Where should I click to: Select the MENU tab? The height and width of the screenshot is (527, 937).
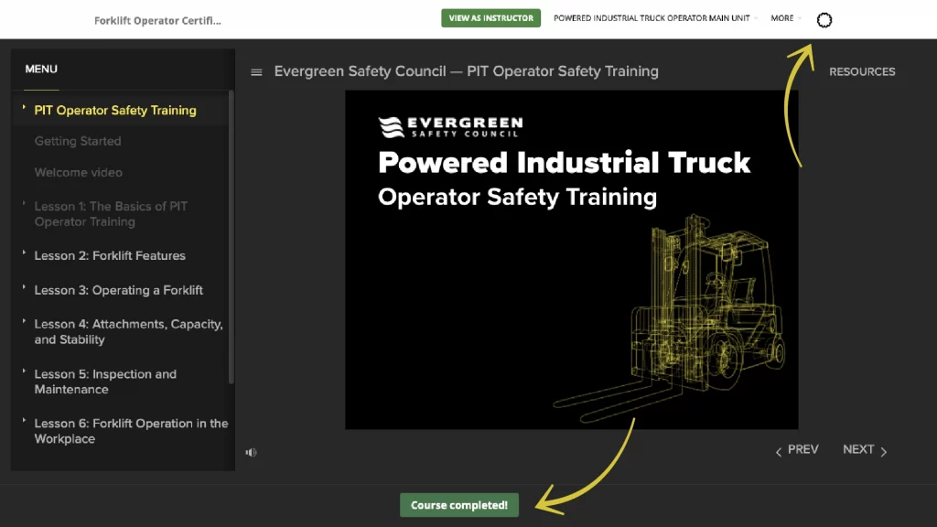tap(41, 70)
